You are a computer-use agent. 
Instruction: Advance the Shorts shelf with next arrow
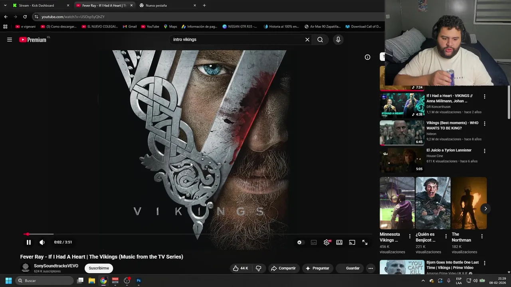(485, 208)
